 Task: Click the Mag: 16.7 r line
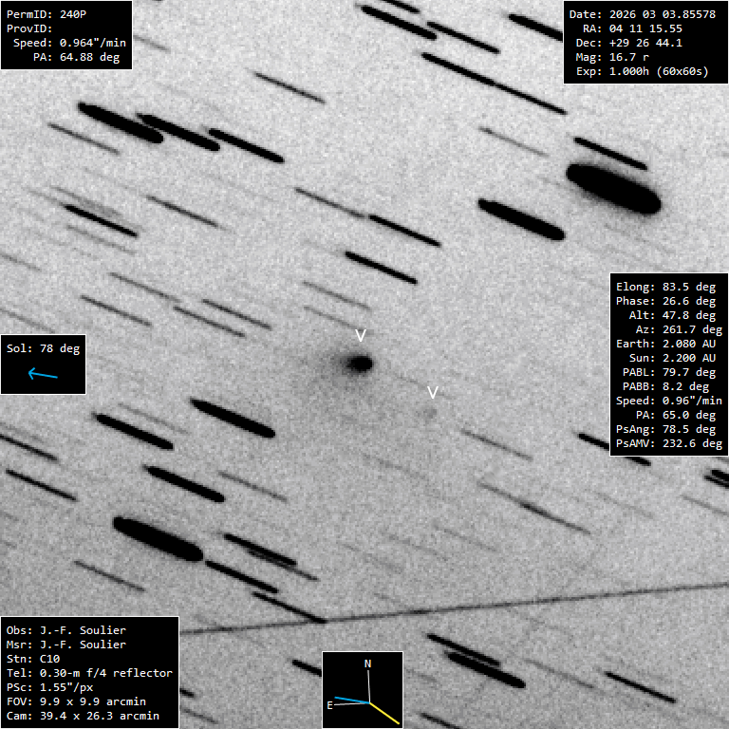pos(628,57)
